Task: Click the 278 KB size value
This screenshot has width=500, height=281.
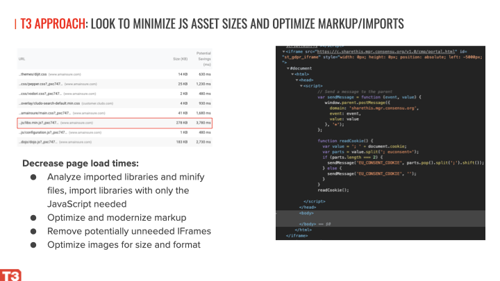Action: [182, 123]
